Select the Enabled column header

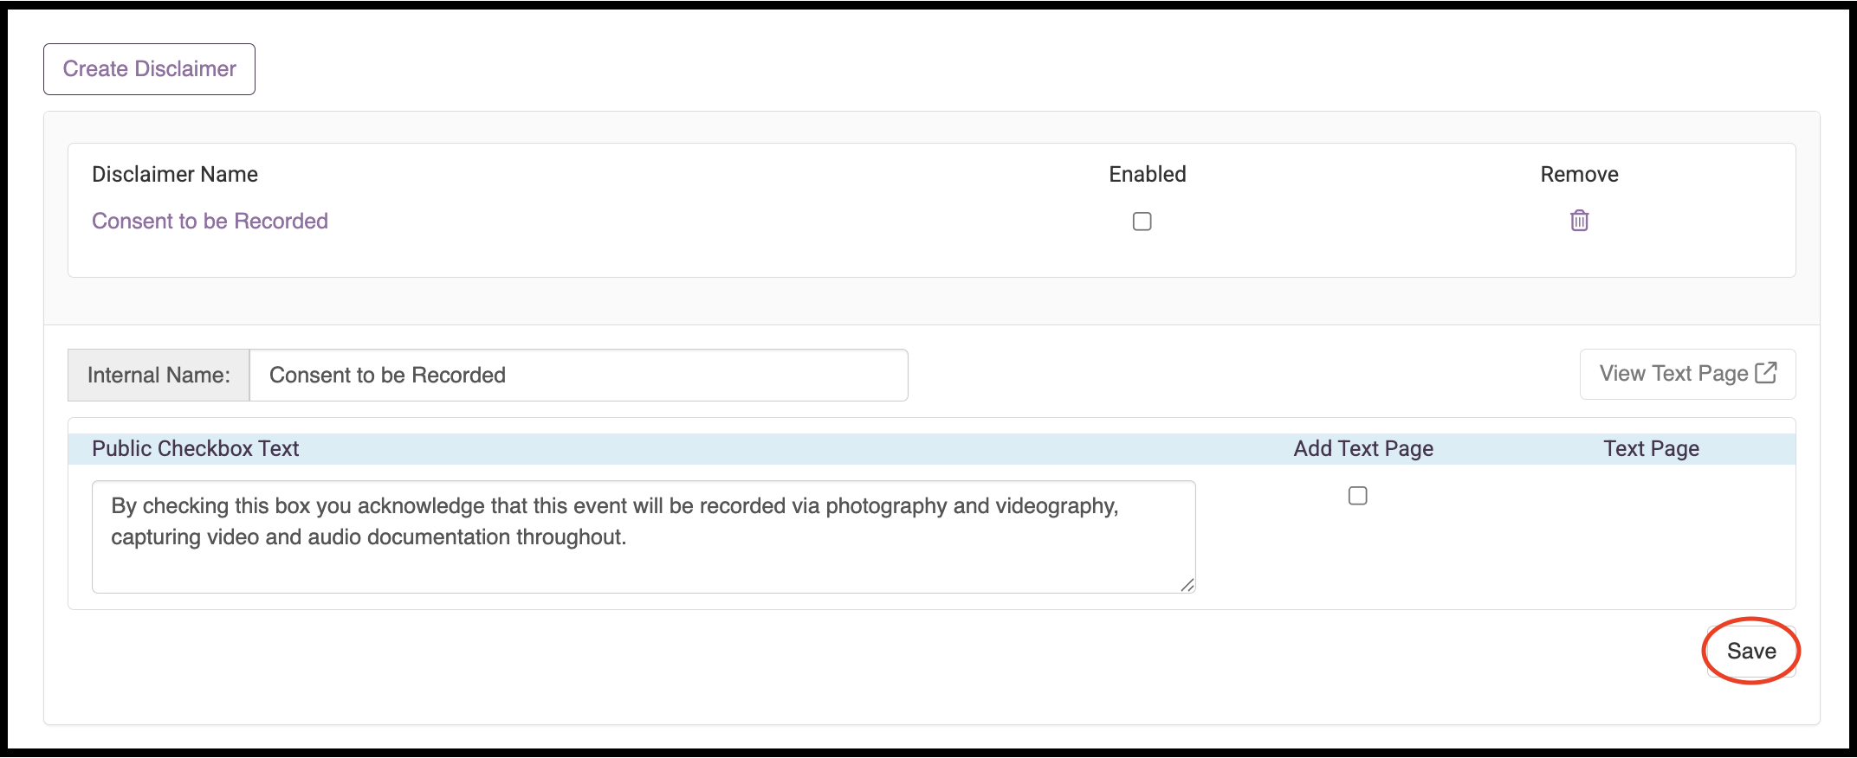(1148, 175)
